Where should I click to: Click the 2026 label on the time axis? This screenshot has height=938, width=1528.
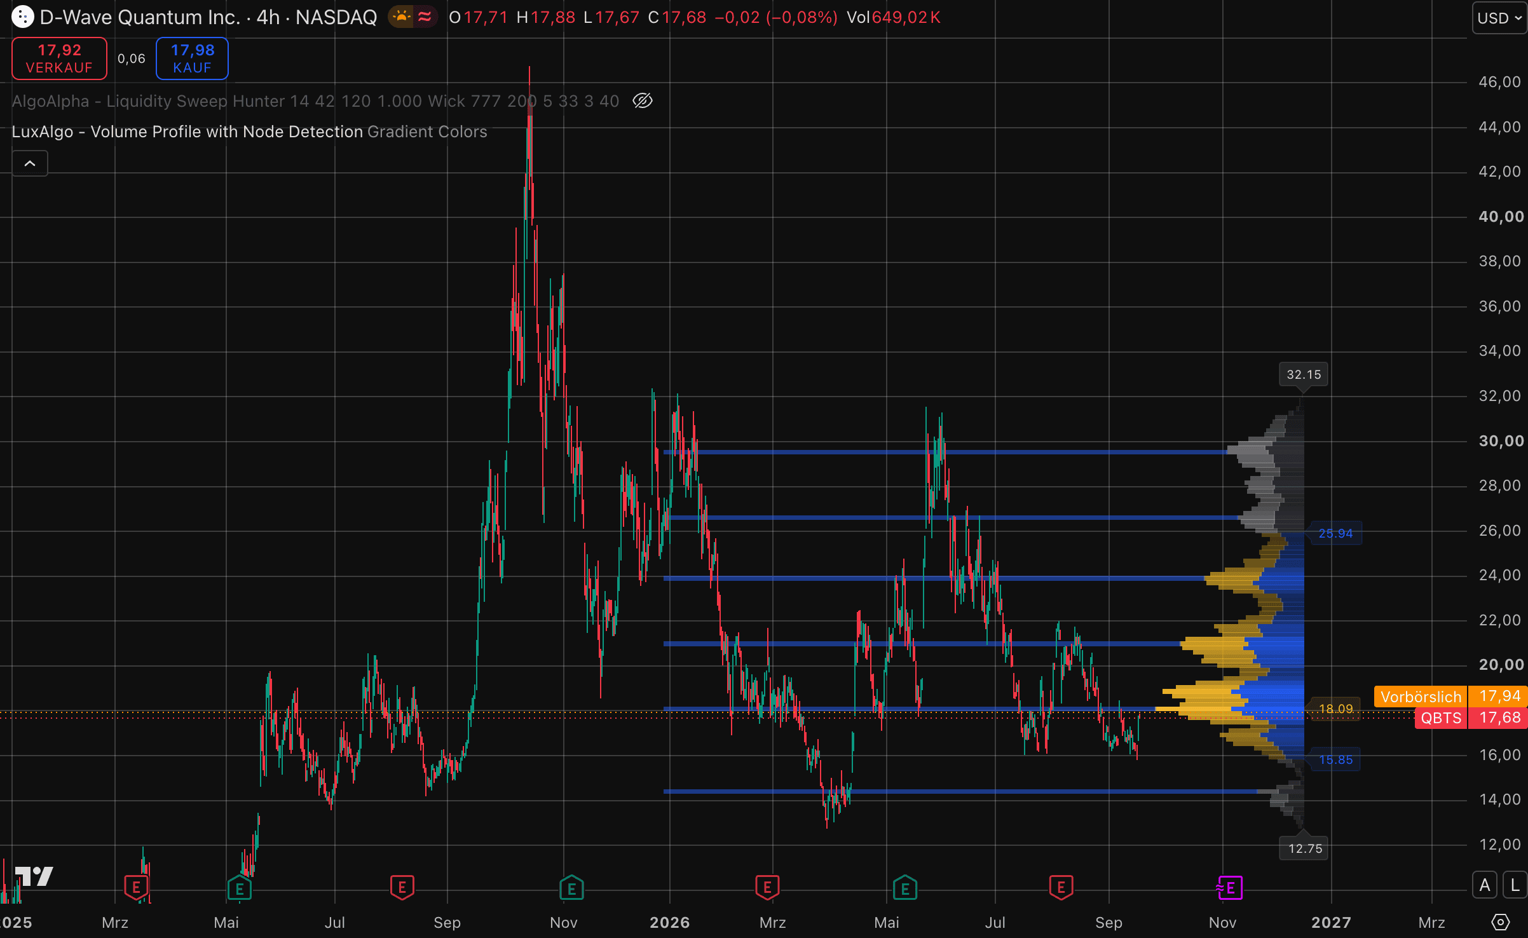coord(669,923)
